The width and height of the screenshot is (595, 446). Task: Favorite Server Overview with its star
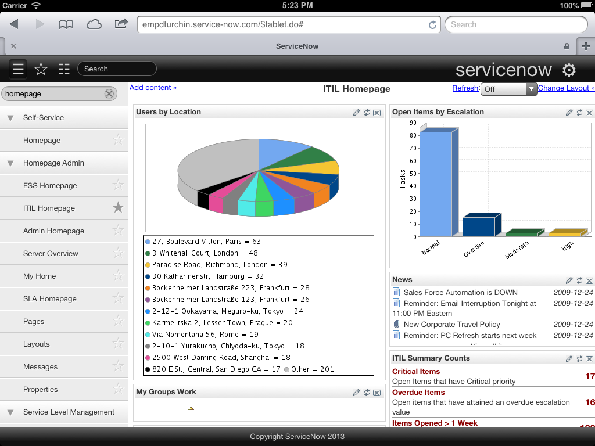(x=118, y=253)
